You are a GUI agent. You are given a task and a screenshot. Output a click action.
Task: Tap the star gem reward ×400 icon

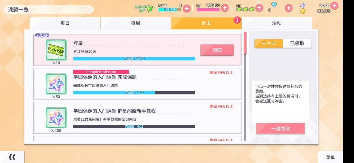56,118
